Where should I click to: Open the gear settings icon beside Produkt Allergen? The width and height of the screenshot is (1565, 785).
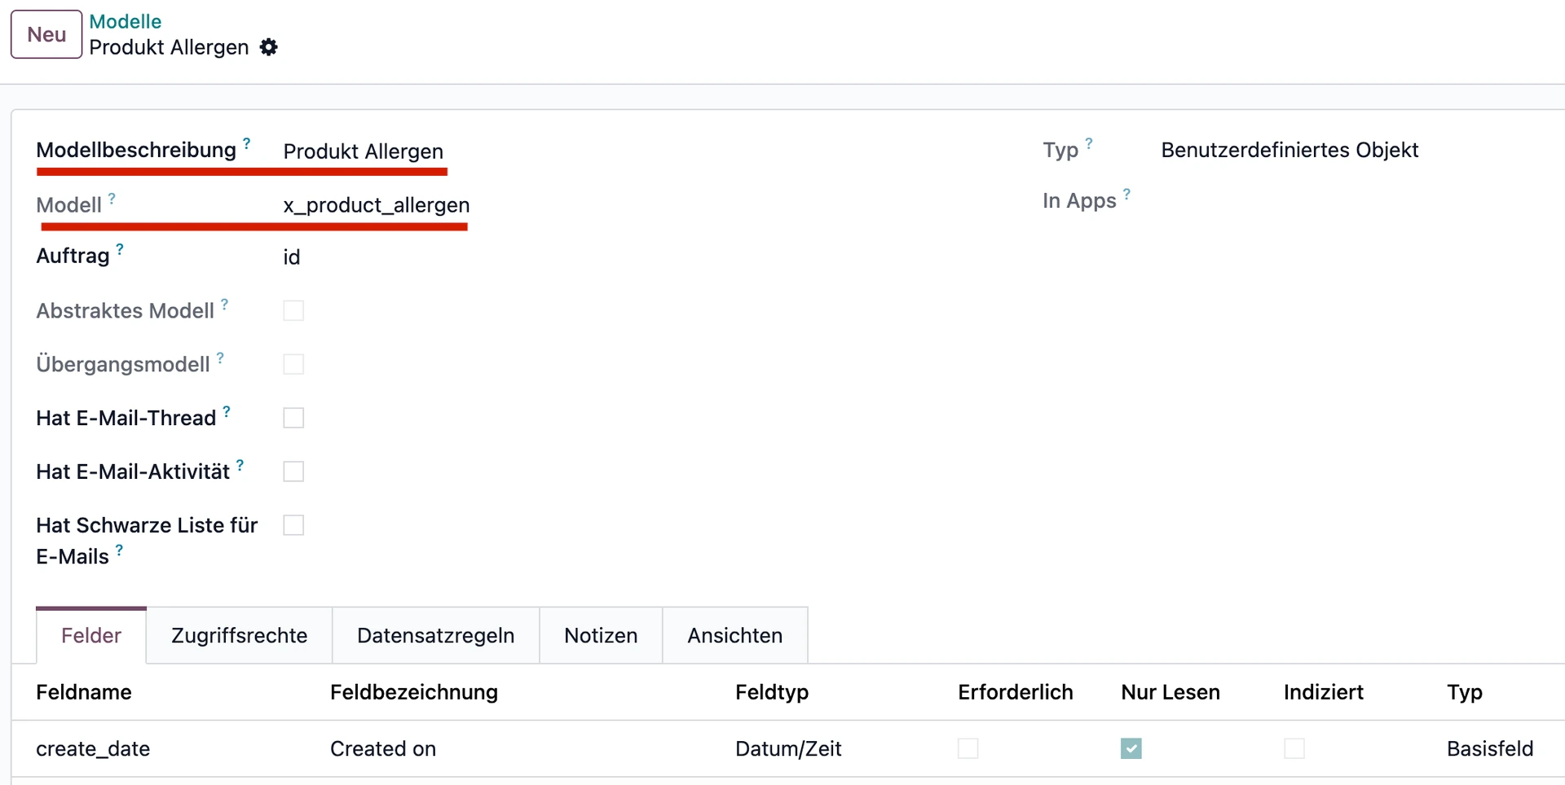pyautogui.click(x=269, y=47)
